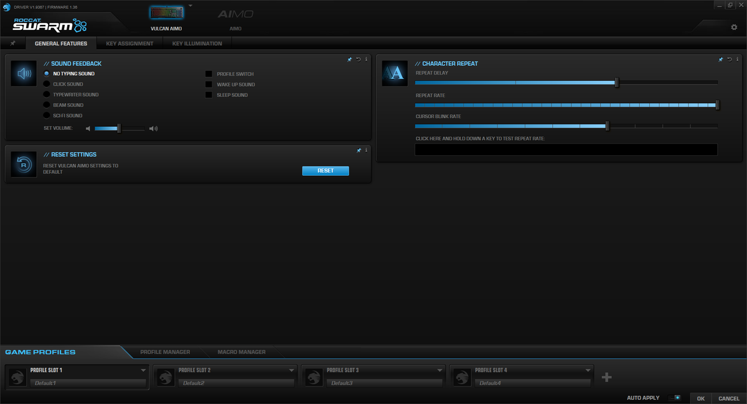Click the pin tab icon beside General Features
The image size is (747, 404).
coord(13,44)
